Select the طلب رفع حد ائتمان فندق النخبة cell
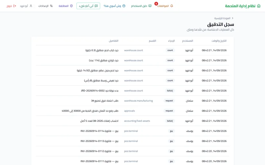Image resolution: width=265 pixels, height=165 pixels. click(90, 111)
